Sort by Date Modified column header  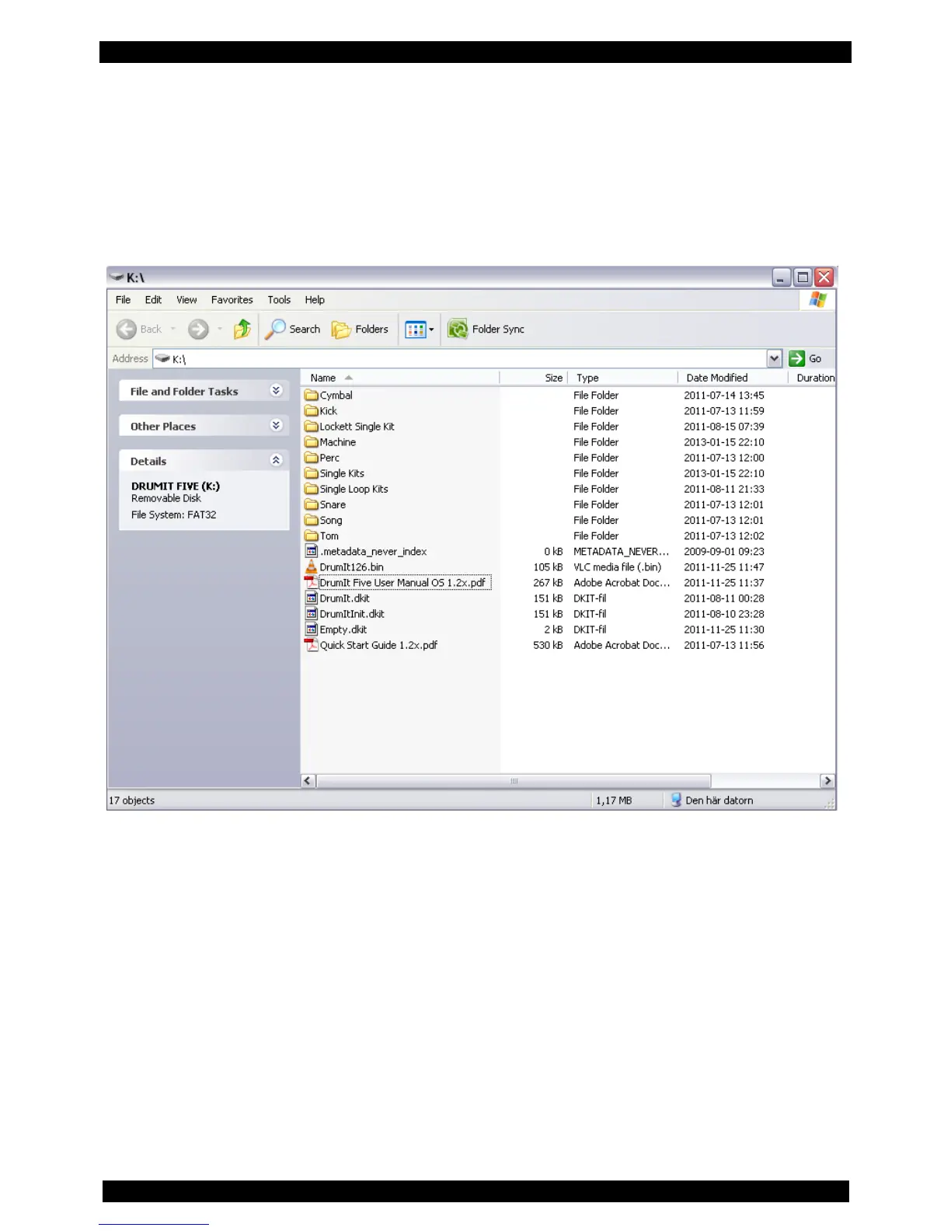733,378
